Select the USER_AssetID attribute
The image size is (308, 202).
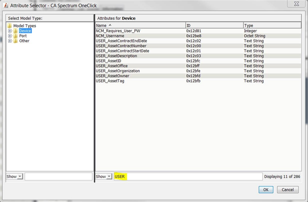tap(198, 61)
